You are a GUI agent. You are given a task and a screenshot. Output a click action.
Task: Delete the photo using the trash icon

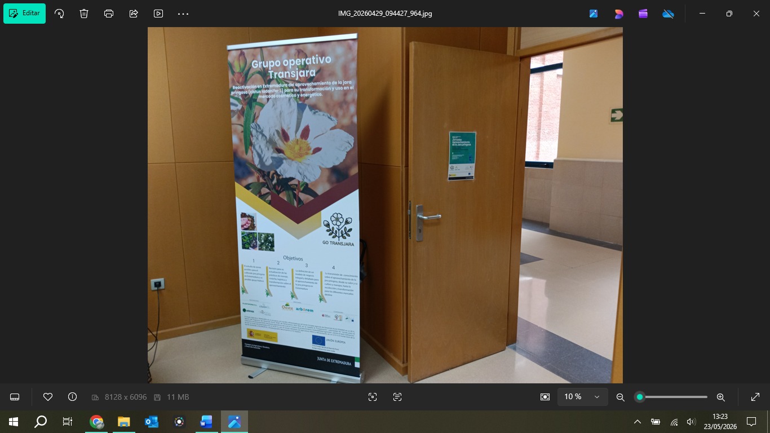(x=84, y=14)
